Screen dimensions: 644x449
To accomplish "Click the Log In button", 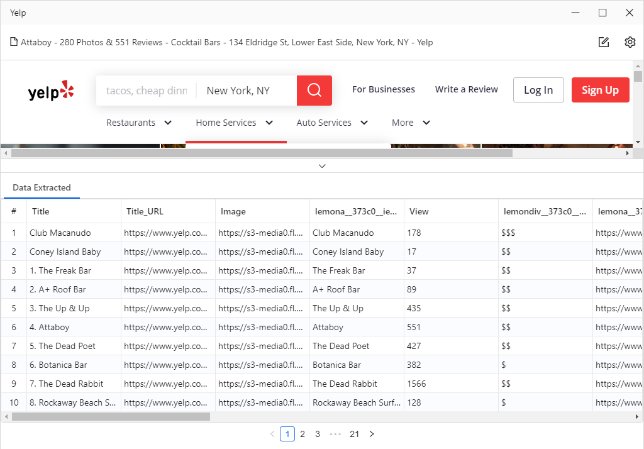I will [x=538, y=90].
